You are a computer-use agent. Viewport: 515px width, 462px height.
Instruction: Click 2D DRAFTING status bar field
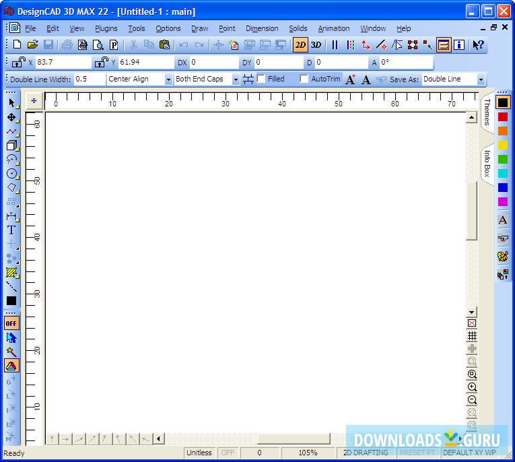tap(366, 453)
